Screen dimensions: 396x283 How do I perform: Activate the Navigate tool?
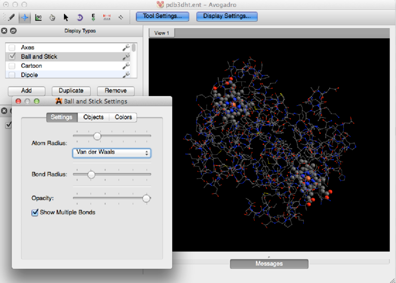click(x=24, y=17)
